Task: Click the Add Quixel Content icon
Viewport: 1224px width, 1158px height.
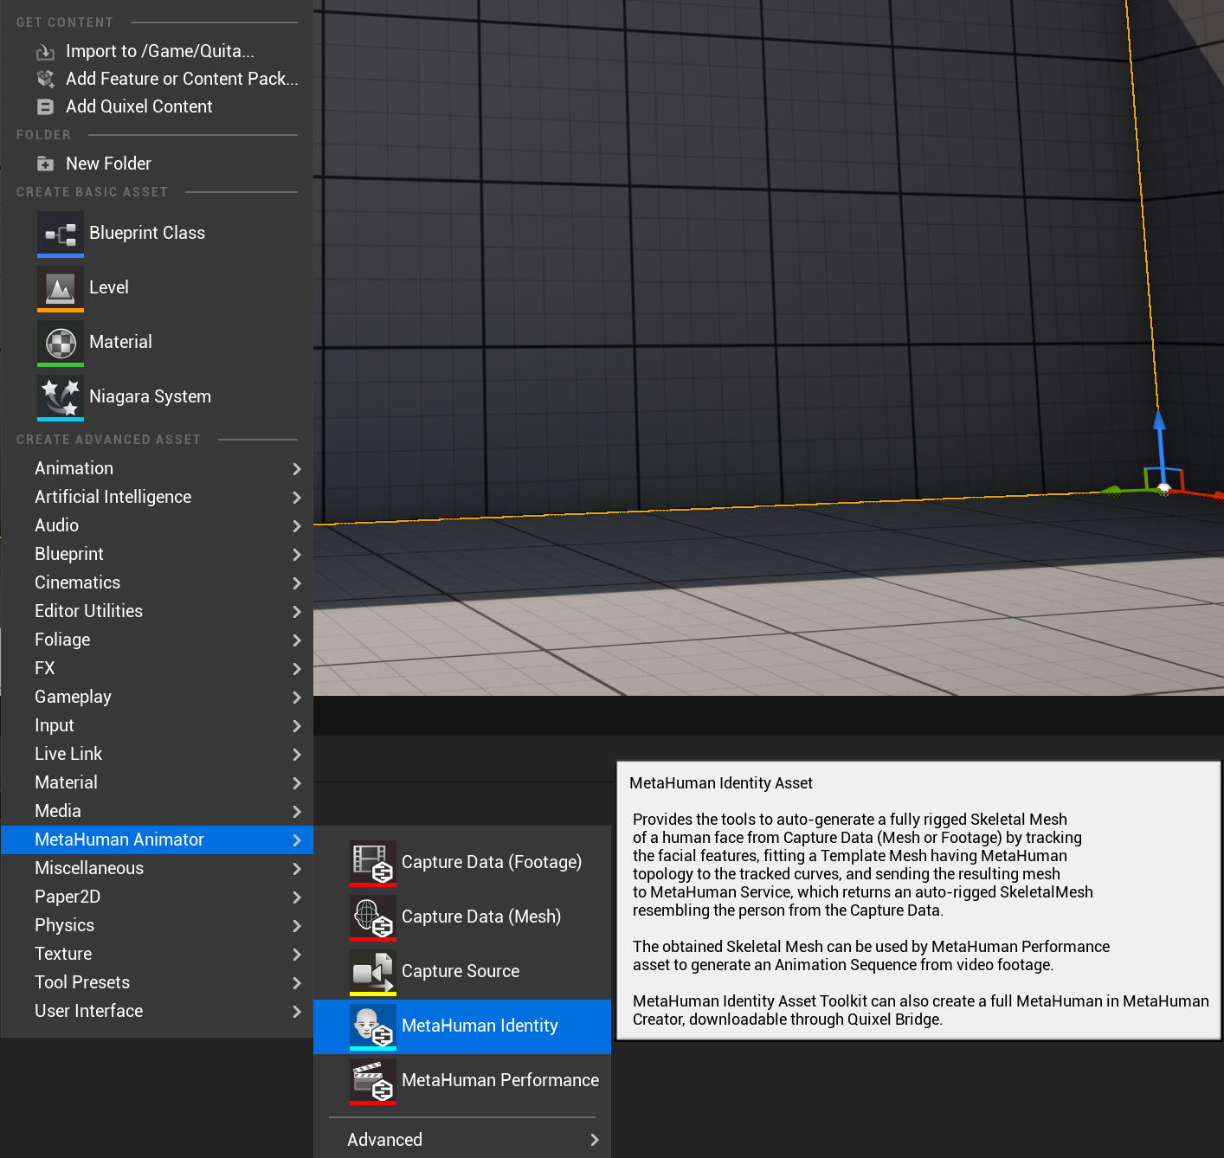Action: [x=44, y=106]
